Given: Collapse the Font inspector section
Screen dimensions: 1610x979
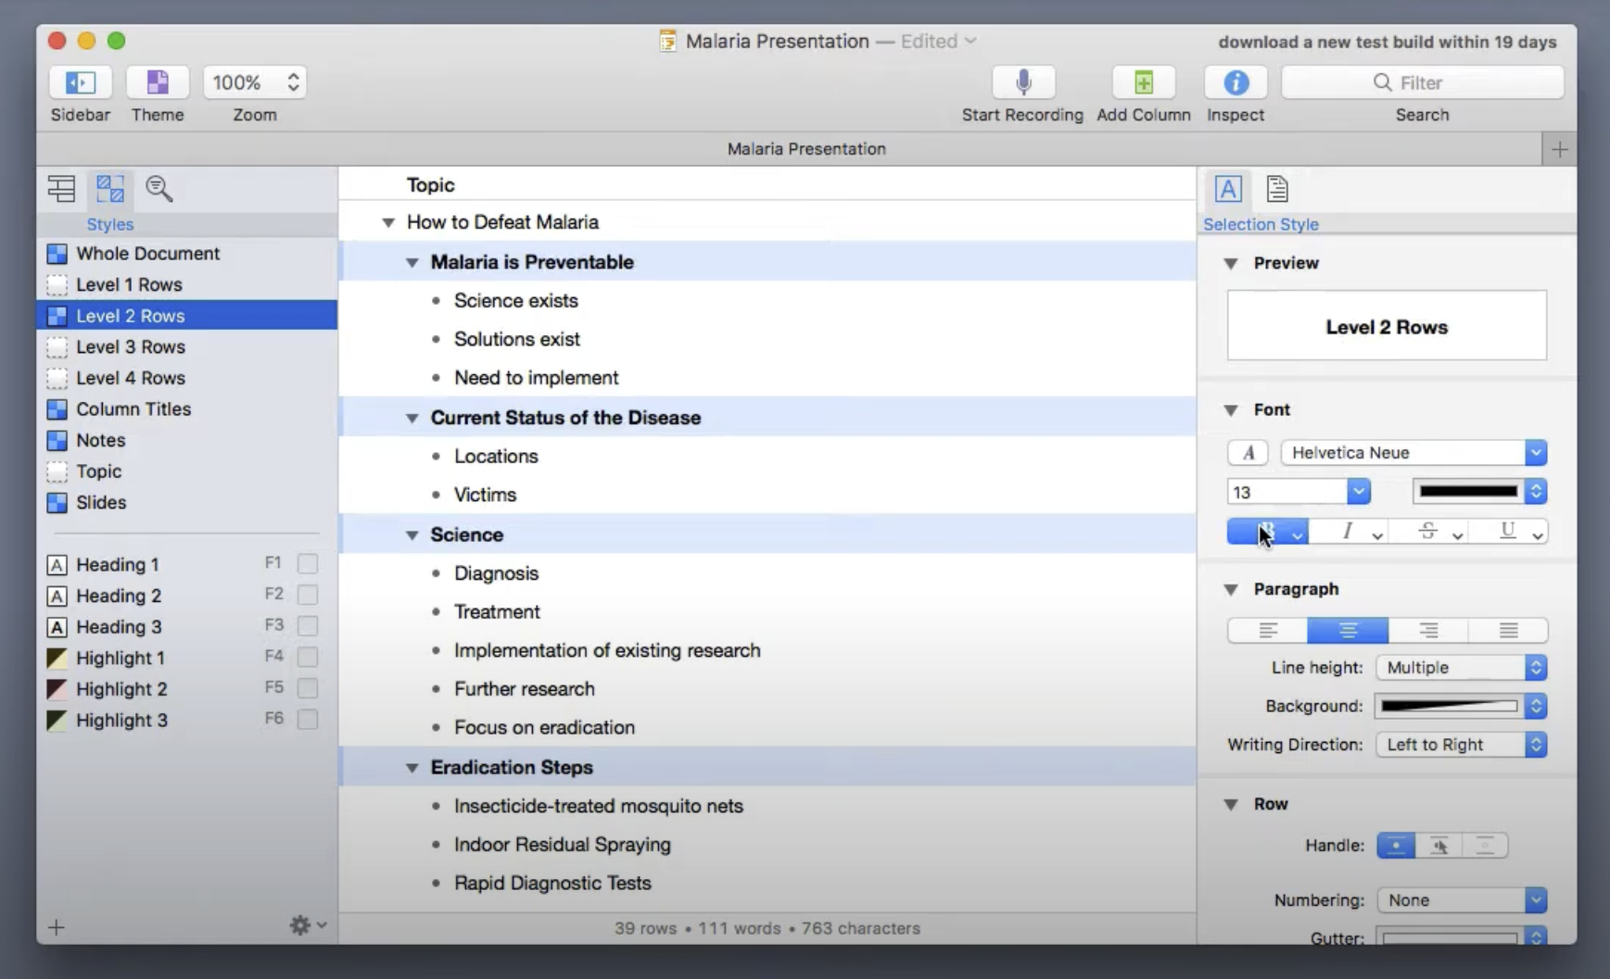Looking at the screenshot, I should click(x=1231, y=410).
